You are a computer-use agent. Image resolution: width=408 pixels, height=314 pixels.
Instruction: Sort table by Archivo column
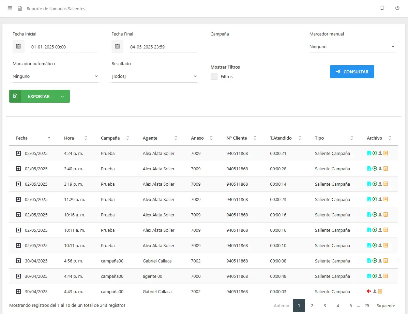[x=379, y=138]
